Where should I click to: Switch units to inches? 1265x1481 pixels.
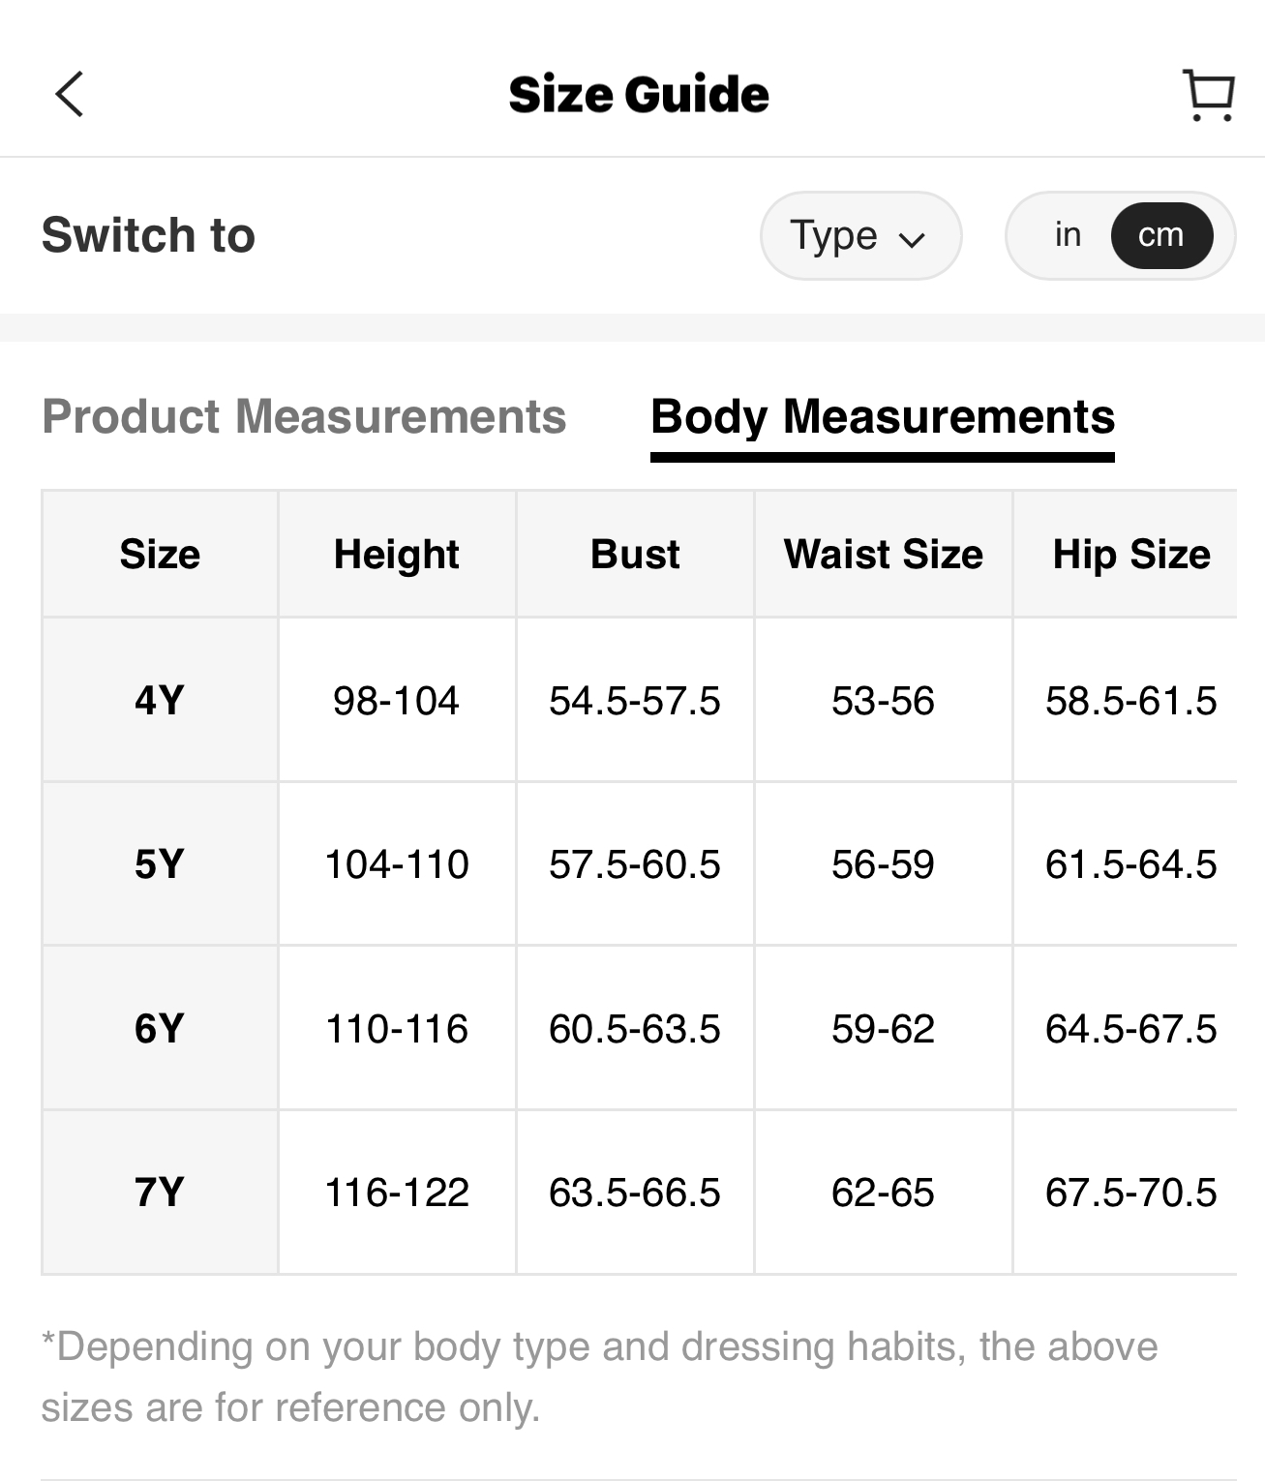point(1068,235)
